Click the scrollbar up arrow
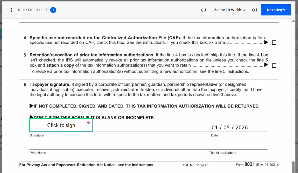 tap(293, 21)
